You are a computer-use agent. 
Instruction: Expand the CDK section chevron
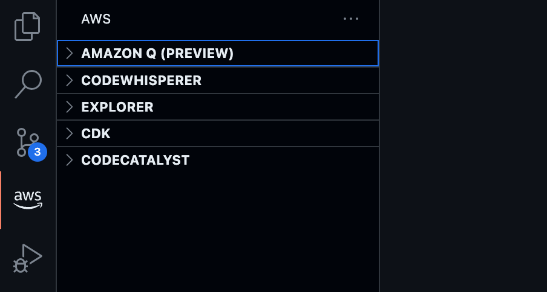[69, 134]
